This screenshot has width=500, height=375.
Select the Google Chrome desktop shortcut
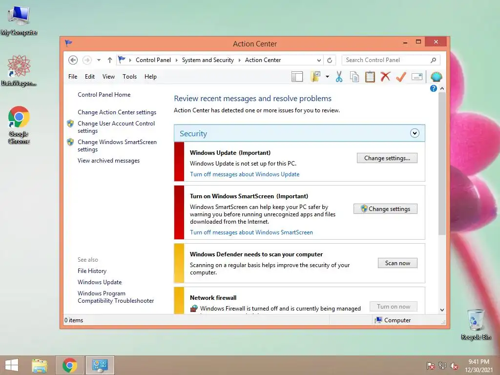click(19, 125)
